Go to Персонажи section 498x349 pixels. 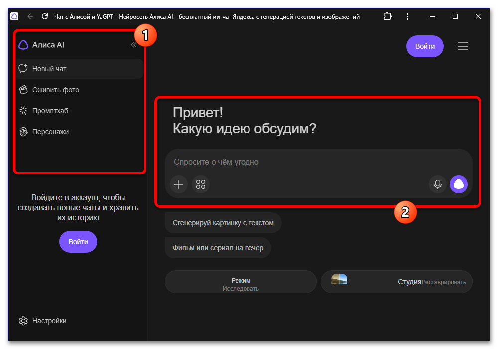(x=80, y=132)
